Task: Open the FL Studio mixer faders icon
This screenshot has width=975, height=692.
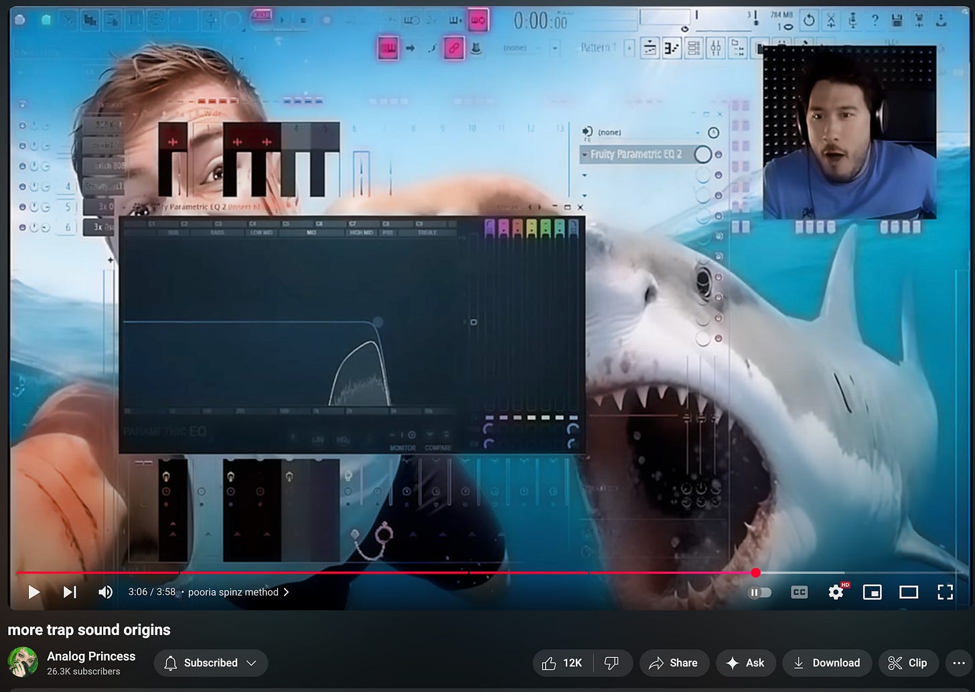Action: pyautogui.click(x=716, y=48)
